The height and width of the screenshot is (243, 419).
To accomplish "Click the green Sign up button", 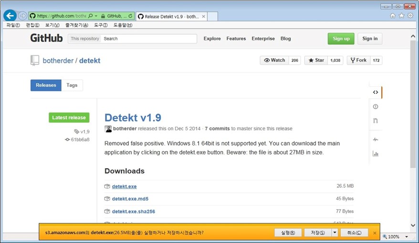I will 341,39.
